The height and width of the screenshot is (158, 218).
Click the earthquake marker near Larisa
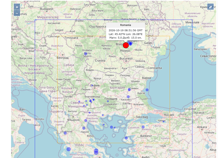(x=84, y=128)
